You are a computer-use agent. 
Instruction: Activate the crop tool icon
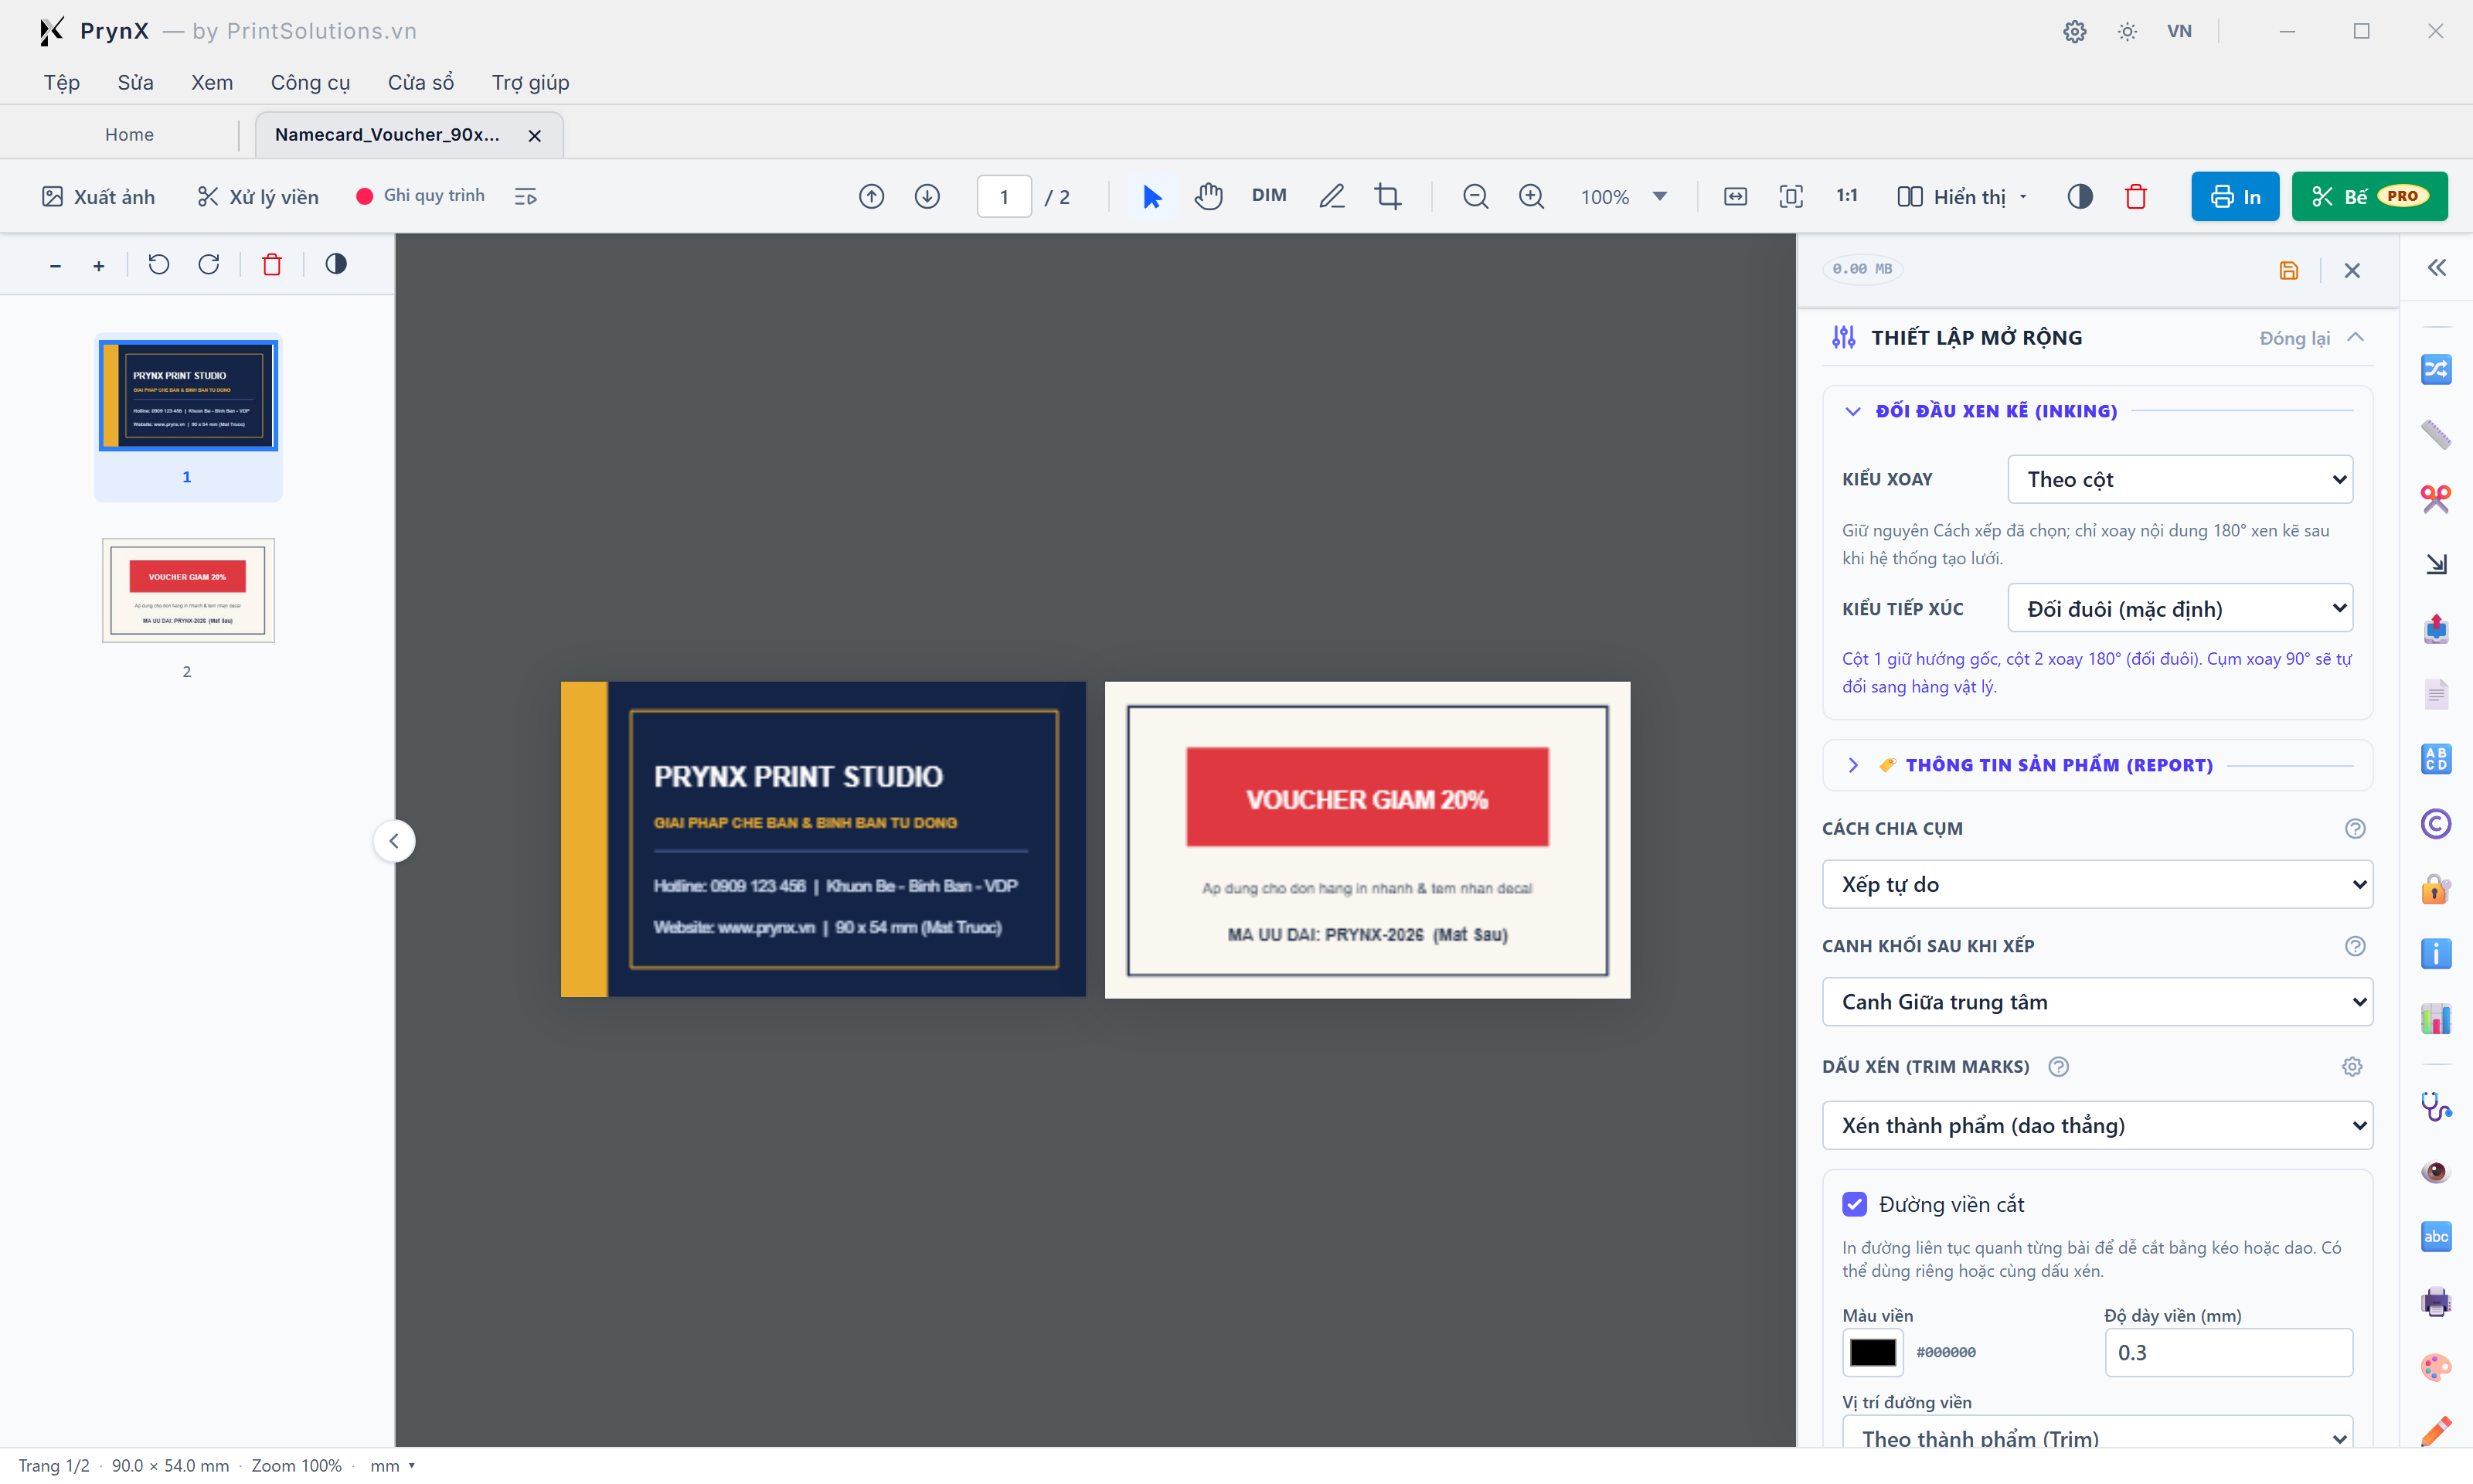click(1389, 196)
